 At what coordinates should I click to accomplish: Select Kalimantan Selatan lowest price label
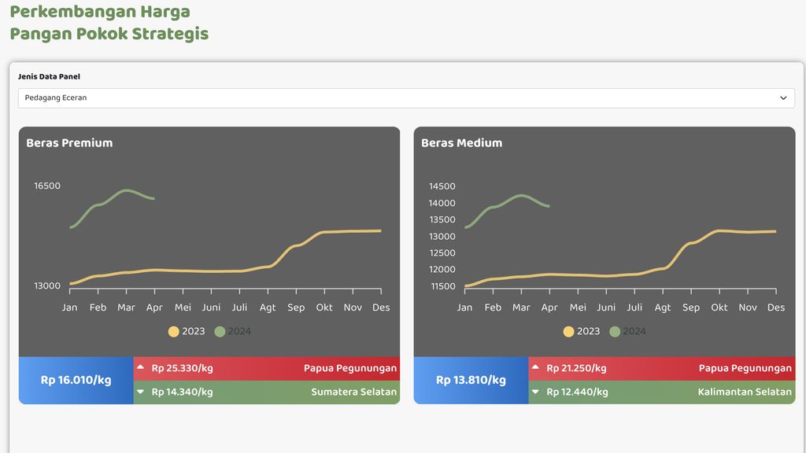(745, 392)
